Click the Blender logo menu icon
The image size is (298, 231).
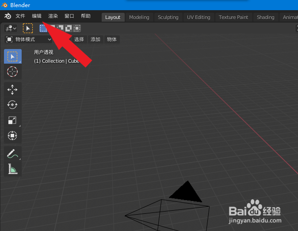coord(8,16)
